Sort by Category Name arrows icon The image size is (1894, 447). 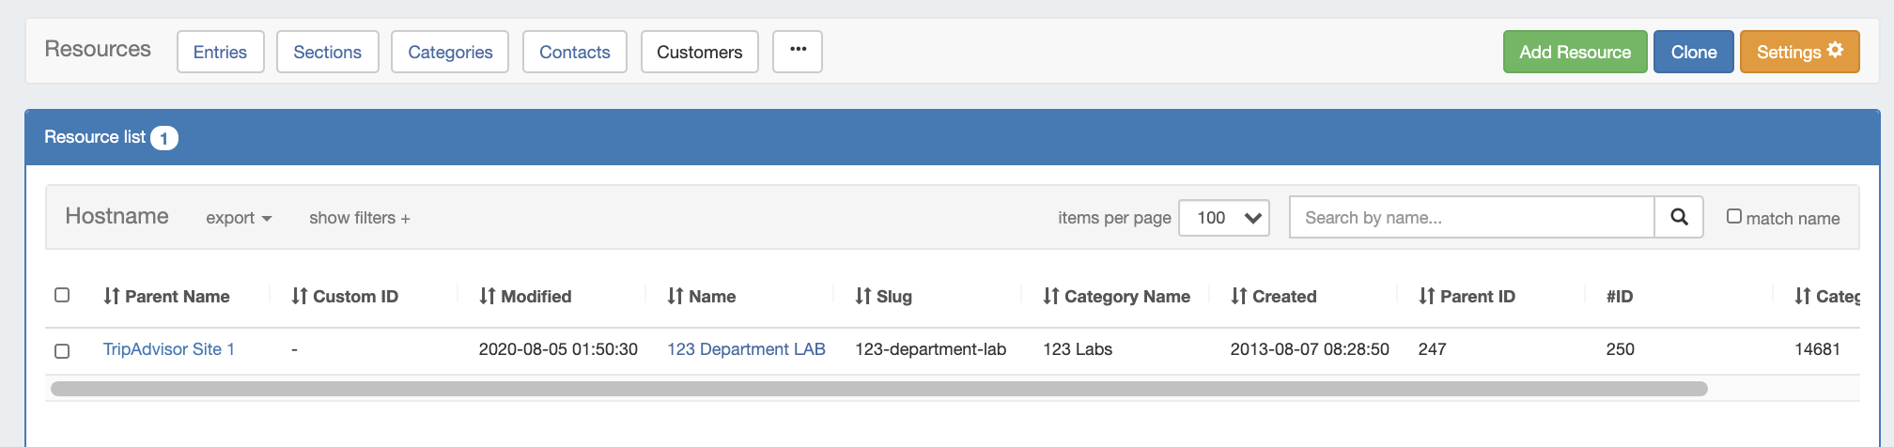coord(1051,296)
